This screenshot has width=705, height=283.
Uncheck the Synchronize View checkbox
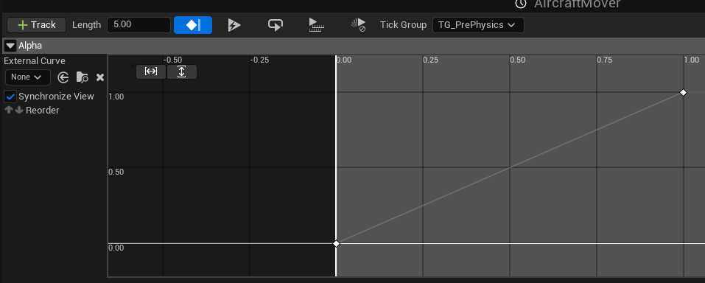pyautogui.click(x=10, y=97)
